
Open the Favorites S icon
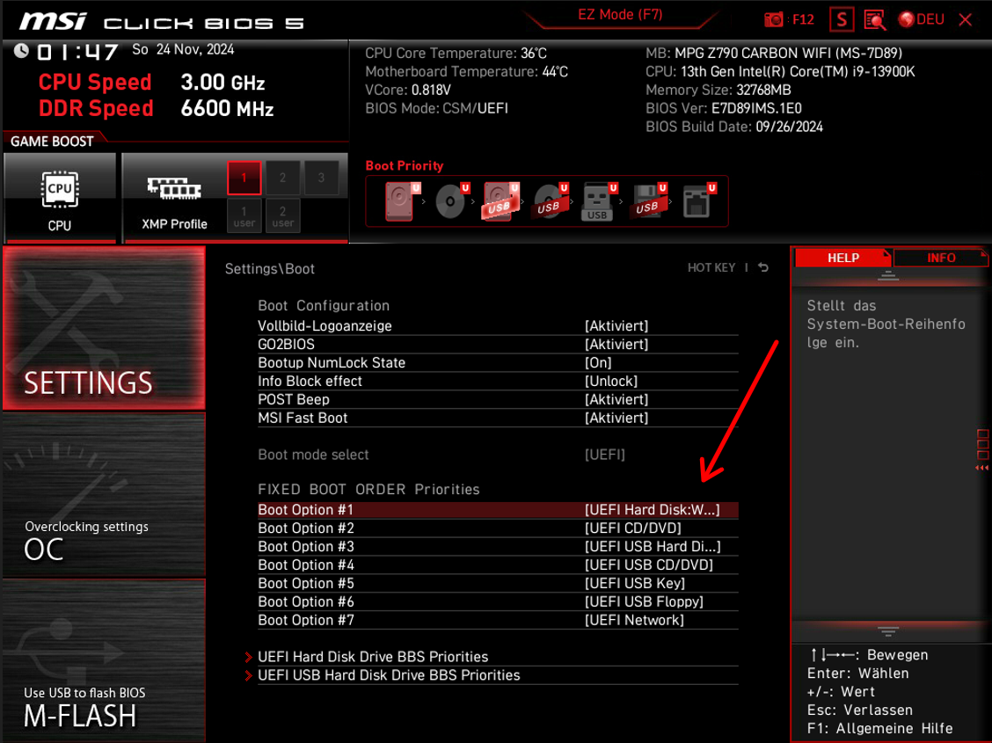[842, 19]
